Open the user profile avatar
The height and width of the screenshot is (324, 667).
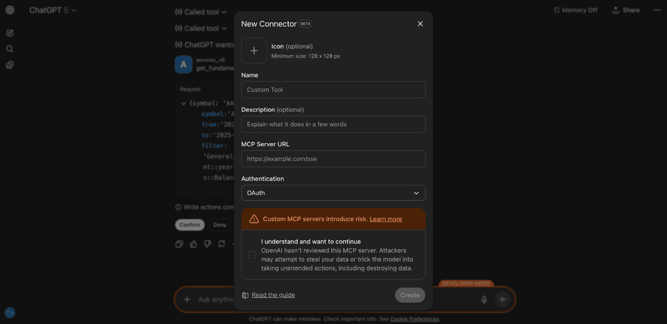(x=10, y=313)
